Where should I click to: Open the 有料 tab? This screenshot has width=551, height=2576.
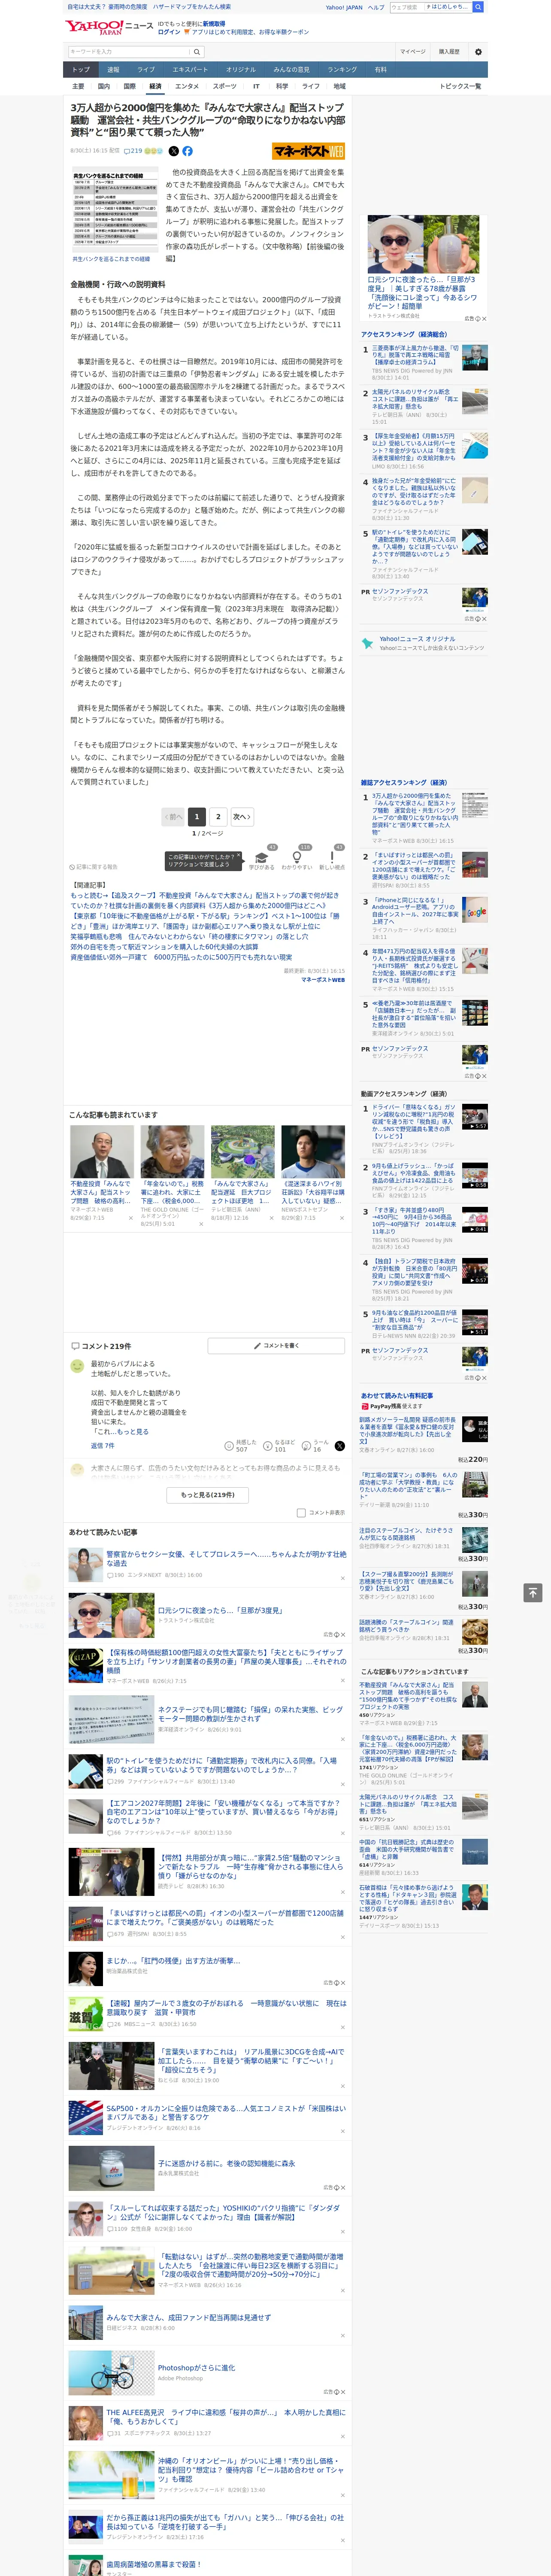click(381, 70)
